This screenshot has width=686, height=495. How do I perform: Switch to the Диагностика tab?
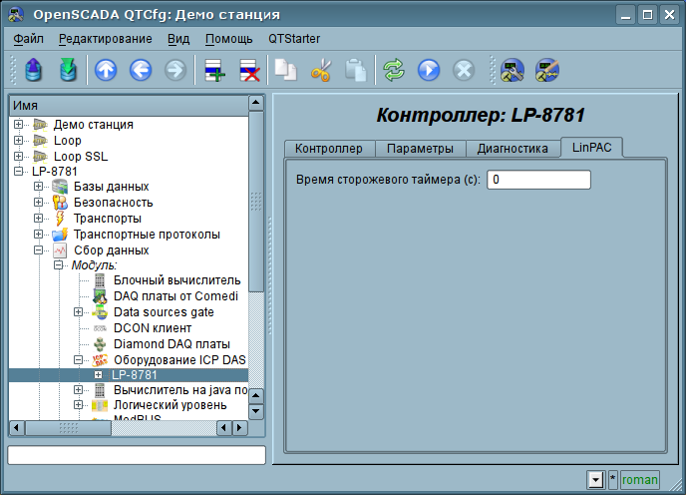pos(513,149)
